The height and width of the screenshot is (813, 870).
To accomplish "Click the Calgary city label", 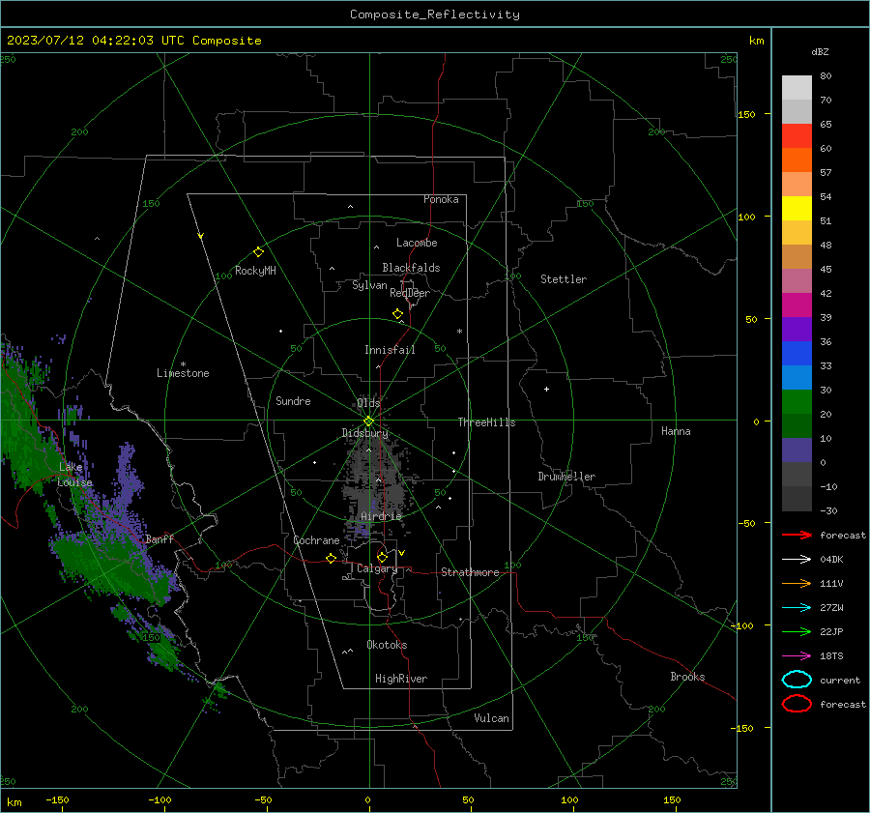I will click(x=377, y=568).
